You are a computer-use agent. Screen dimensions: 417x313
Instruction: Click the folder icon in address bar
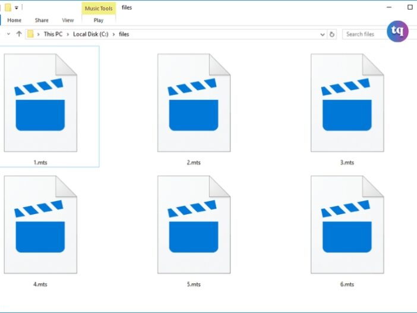(x=30, y=34)
